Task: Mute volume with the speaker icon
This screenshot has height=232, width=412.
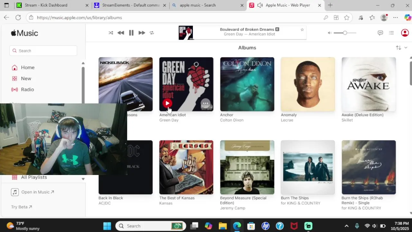Action: [330, 33]
